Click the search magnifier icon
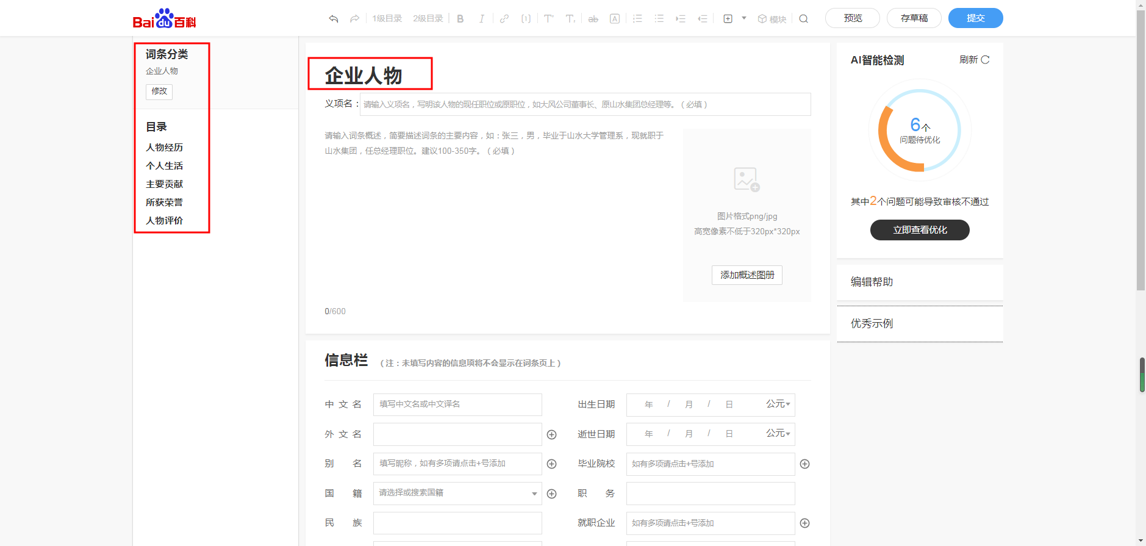The image size is (1146, 546). (804, 19)
